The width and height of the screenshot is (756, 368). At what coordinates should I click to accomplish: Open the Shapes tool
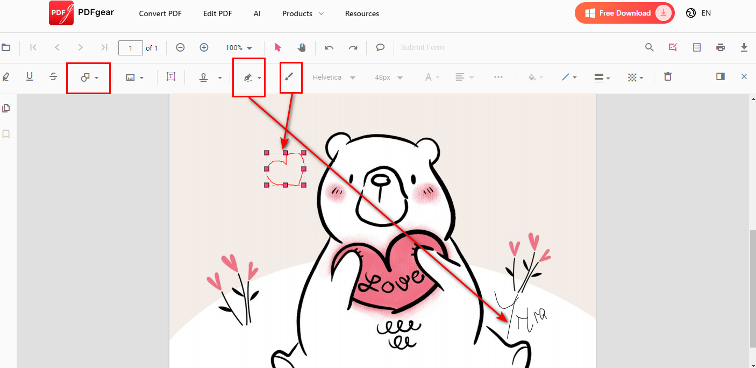click(x=88, y=77)
